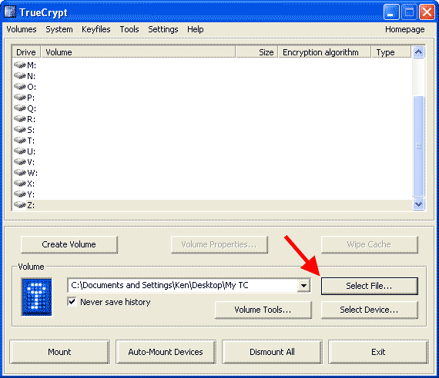The height and width of the screenshot is (378, 439).
Task: Choose the W: drive icon
Action: (x=20, y=172)
